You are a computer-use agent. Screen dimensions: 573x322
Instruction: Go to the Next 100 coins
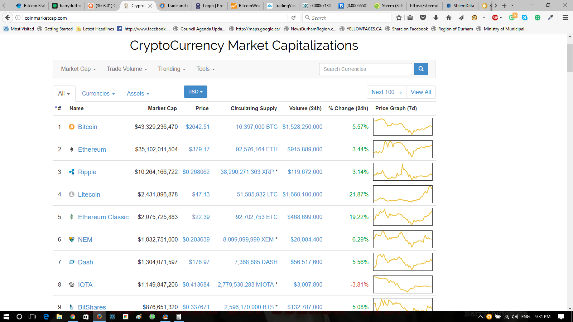pos(386,92)
